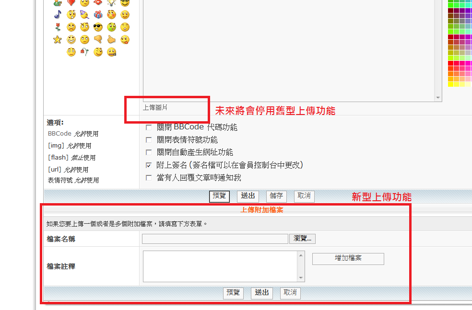Toggle the 附上簽名 signature checkbox
Viewport: 472px width, 310px height.
pyautogui.click(x=149, y=165)
